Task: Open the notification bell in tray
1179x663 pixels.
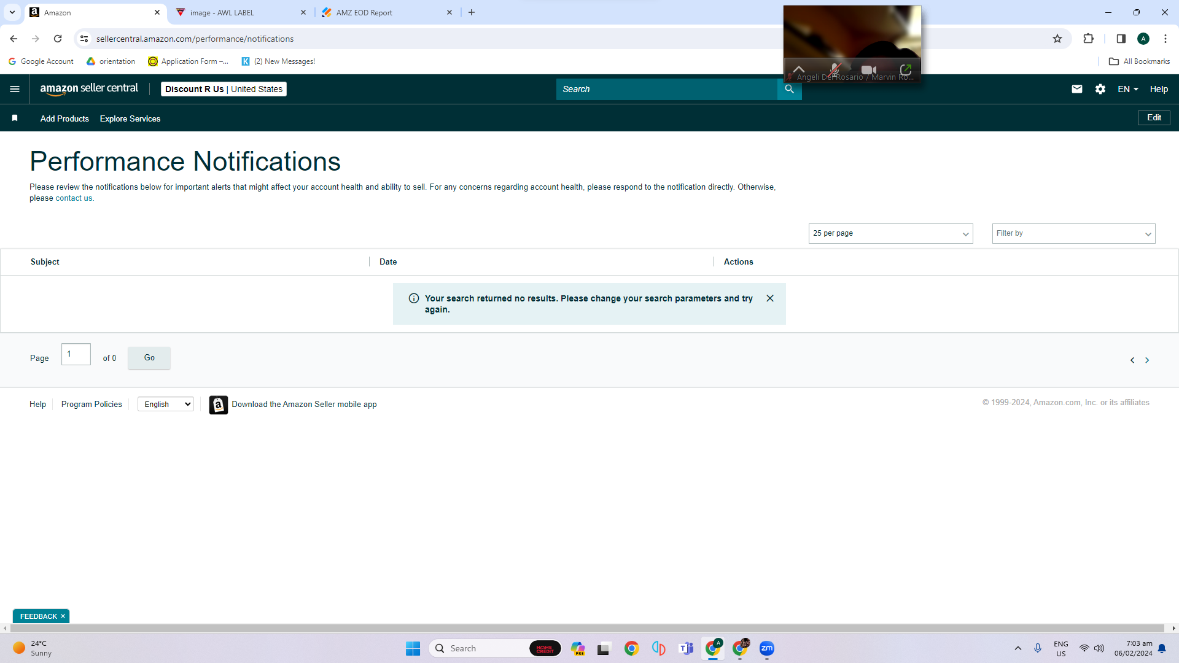Action: (1162, 648)
